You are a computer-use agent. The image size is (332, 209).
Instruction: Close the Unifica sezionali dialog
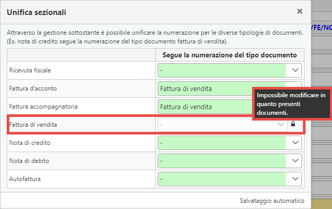(x=299, y=11)
